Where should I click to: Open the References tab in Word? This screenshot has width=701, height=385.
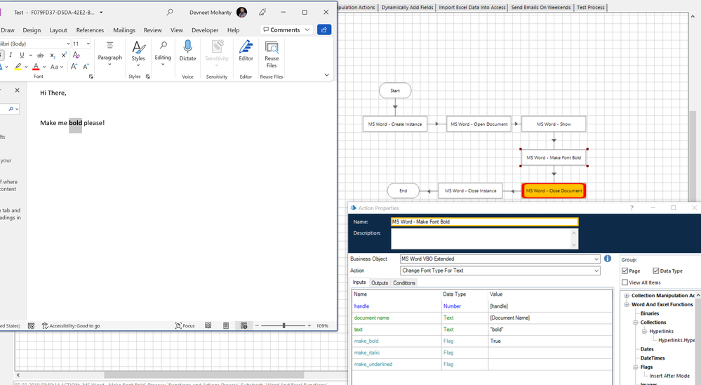tap(90, 30)
